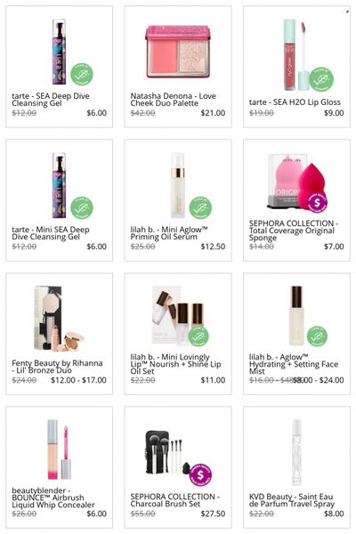The width and height of the screenshot is (356, 534).
Task: Open the Natasha Denona Love Cheek Duo Palette image
Action: (x=178, y=52)
